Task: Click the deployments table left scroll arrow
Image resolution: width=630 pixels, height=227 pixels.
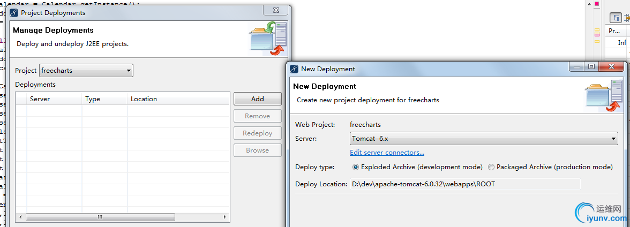Action: tap(19, 217)
